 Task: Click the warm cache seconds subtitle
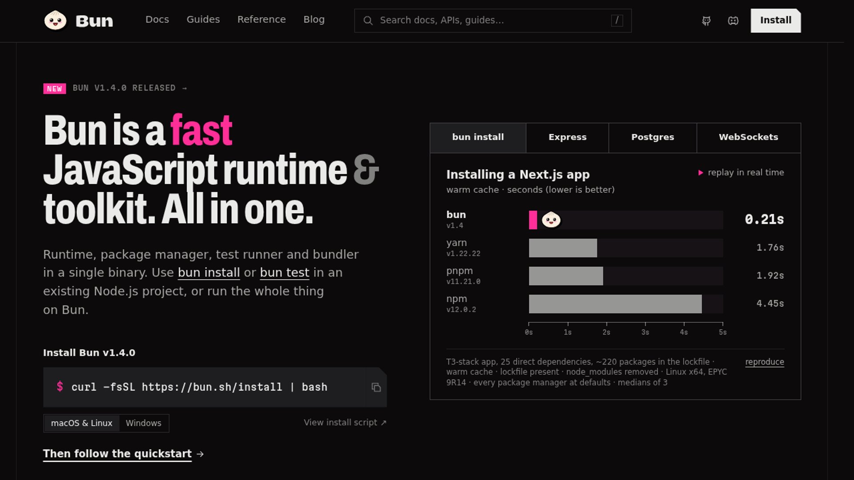click(x=530, y=190)
